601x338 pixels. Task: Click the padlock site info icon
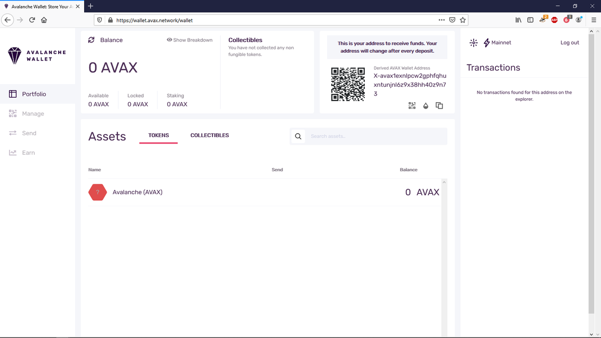pos(111,21)
